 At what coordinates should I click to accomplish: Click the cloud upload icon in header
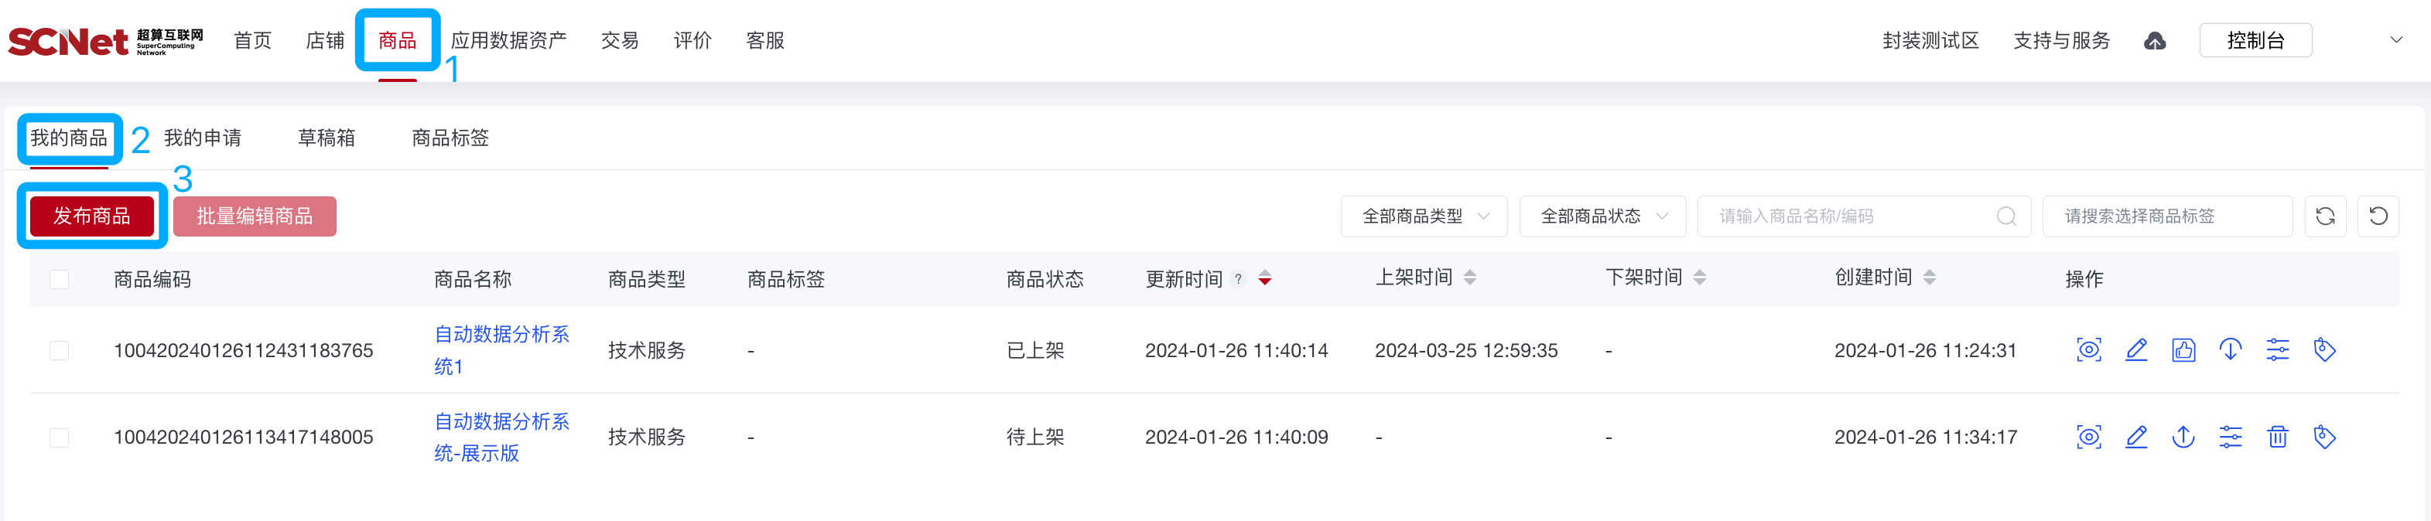tap(2155, 42)
